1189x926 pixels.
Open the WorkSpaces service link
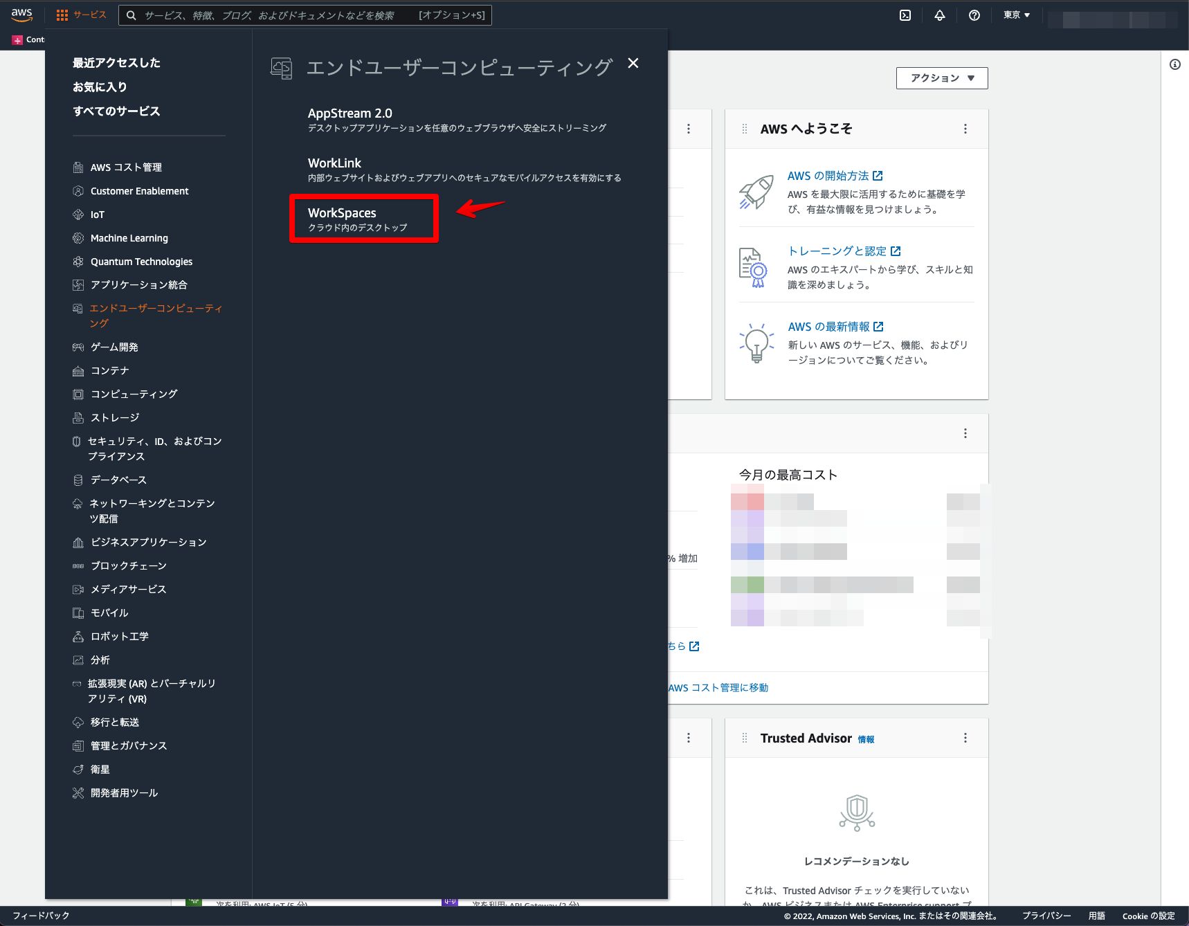[x=342, y=212]
